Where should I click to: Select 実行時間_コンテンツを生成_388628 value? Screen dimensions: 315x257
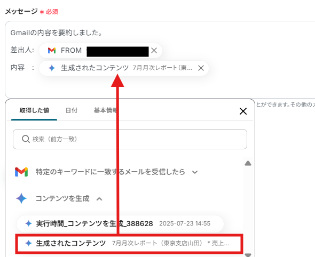[120, 223]
